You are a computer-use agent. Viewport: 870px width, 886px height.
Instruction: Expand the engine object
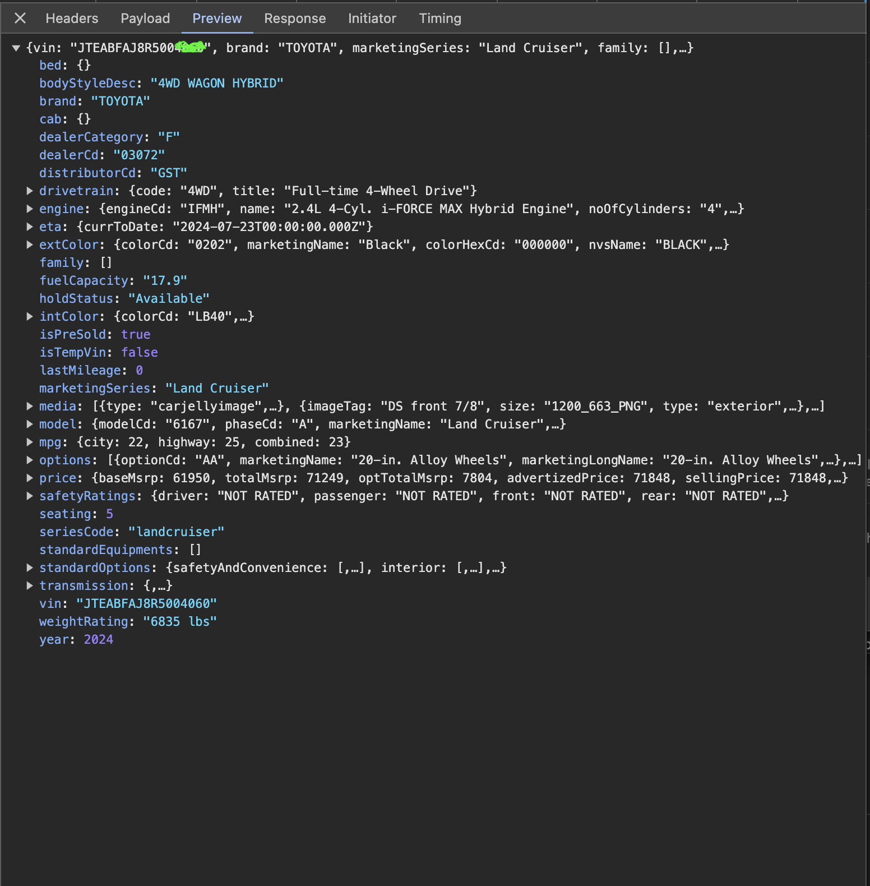tap(30, 209)
